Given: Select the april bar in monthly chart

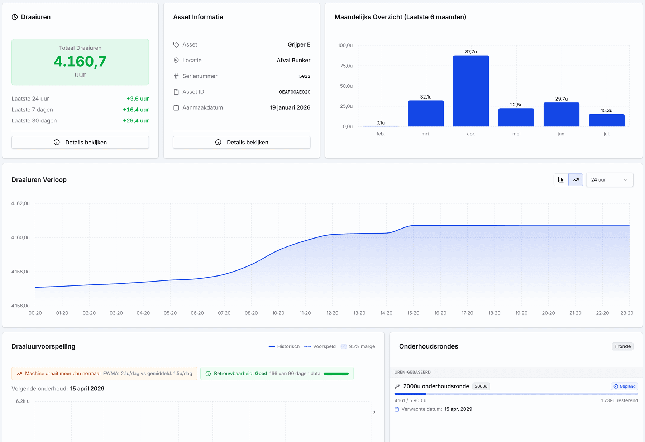Looking at the screenshot, I should tap(471, 91).
